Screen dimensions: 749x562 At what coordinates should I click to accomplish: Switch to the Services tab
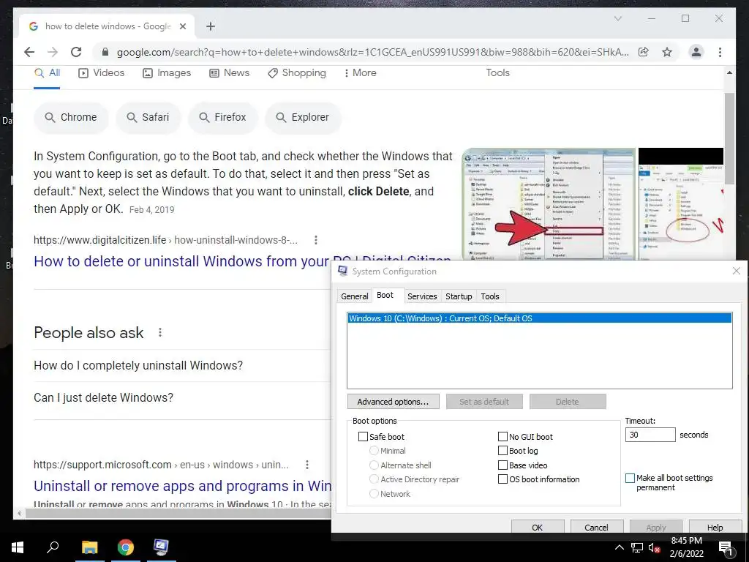click(x=422, y=296)
